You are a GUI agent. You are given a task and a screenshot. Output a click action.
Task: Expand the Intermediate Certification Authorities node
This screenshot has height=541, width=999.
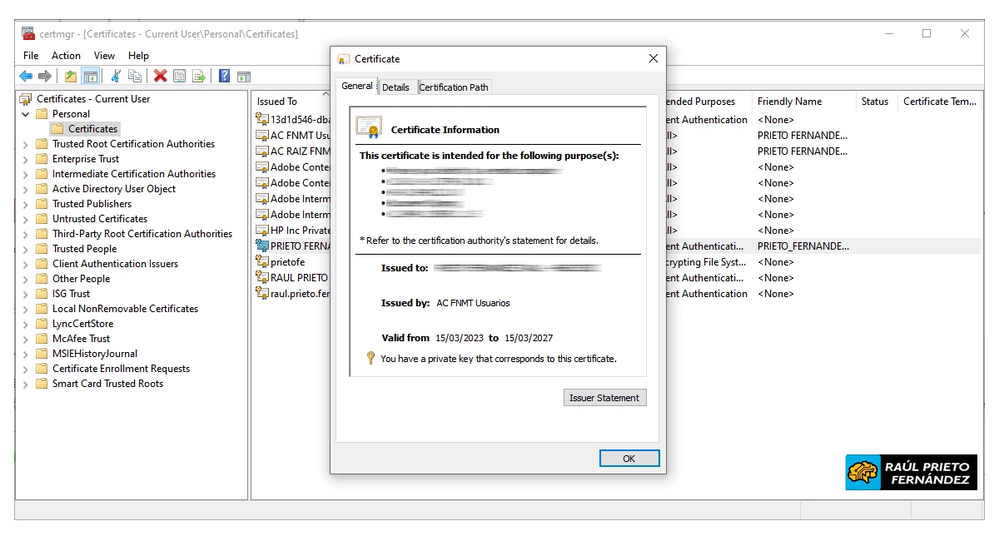(26, 174)
